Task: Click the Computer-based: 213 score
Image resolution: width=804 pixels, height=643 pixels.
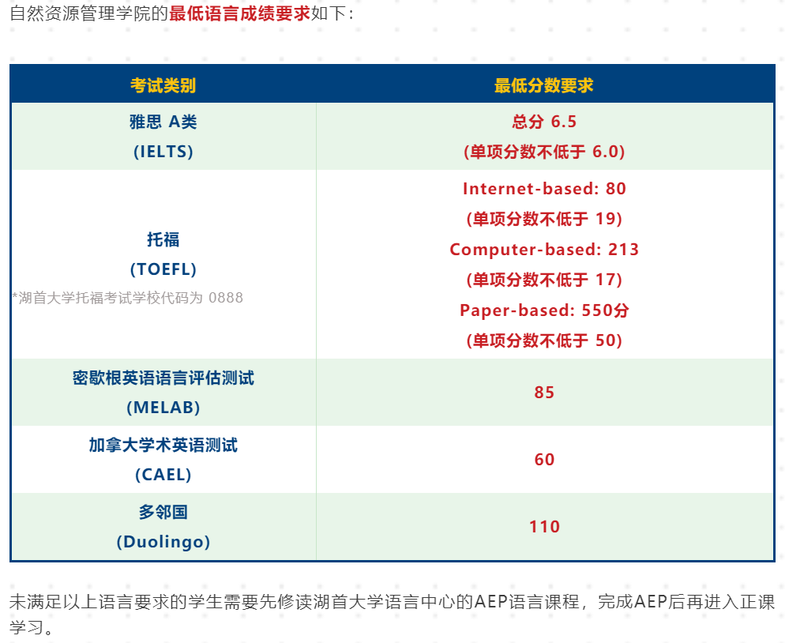Action: tap(544, 250)
